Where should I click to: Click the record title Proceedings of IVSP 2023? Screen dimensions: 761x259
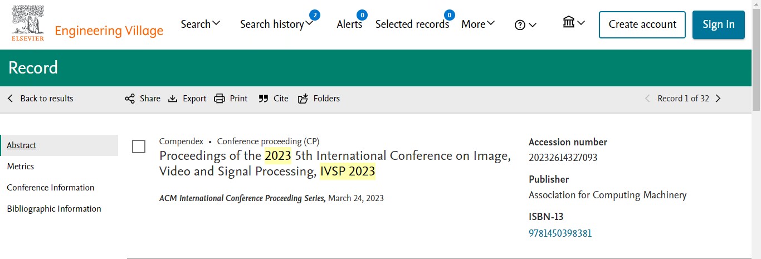(335, 163)
